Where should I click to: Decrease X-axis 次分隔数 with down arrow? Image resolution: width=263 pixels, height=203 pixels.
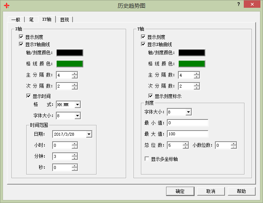click(75, 88)
